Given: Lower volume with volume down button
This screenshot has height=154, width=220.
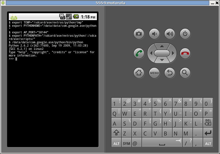Looking at the screenshot, I should point(154,34).
